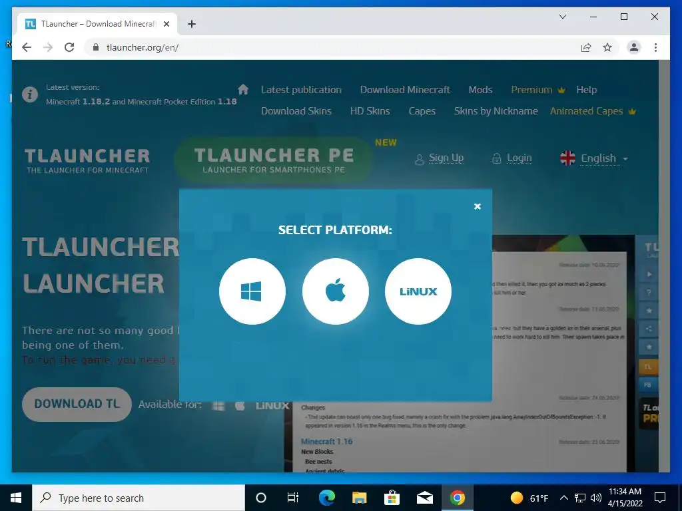
Task: Open the Windows Start menu
Action: (16, 498)
